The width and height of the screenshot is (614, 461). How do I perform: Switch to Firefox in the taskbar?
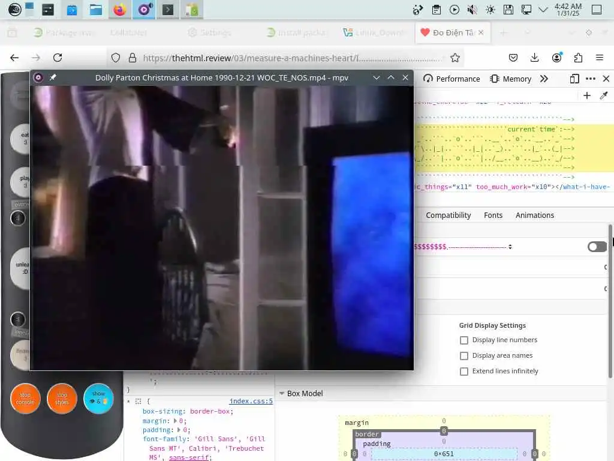coord(120,10)
